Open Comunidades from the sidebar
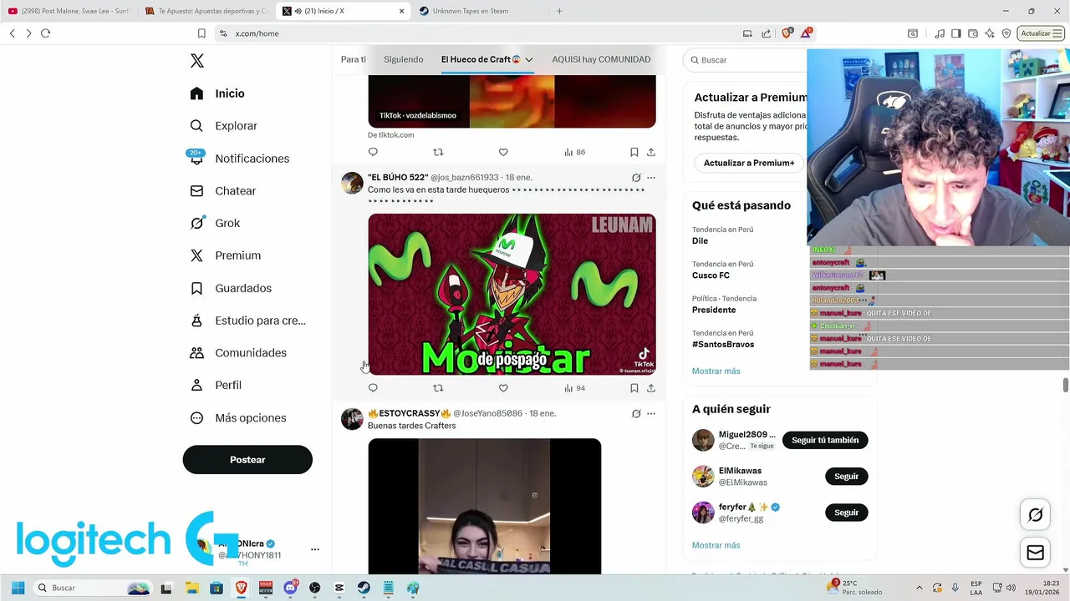1070x601 pixels. 238,353
